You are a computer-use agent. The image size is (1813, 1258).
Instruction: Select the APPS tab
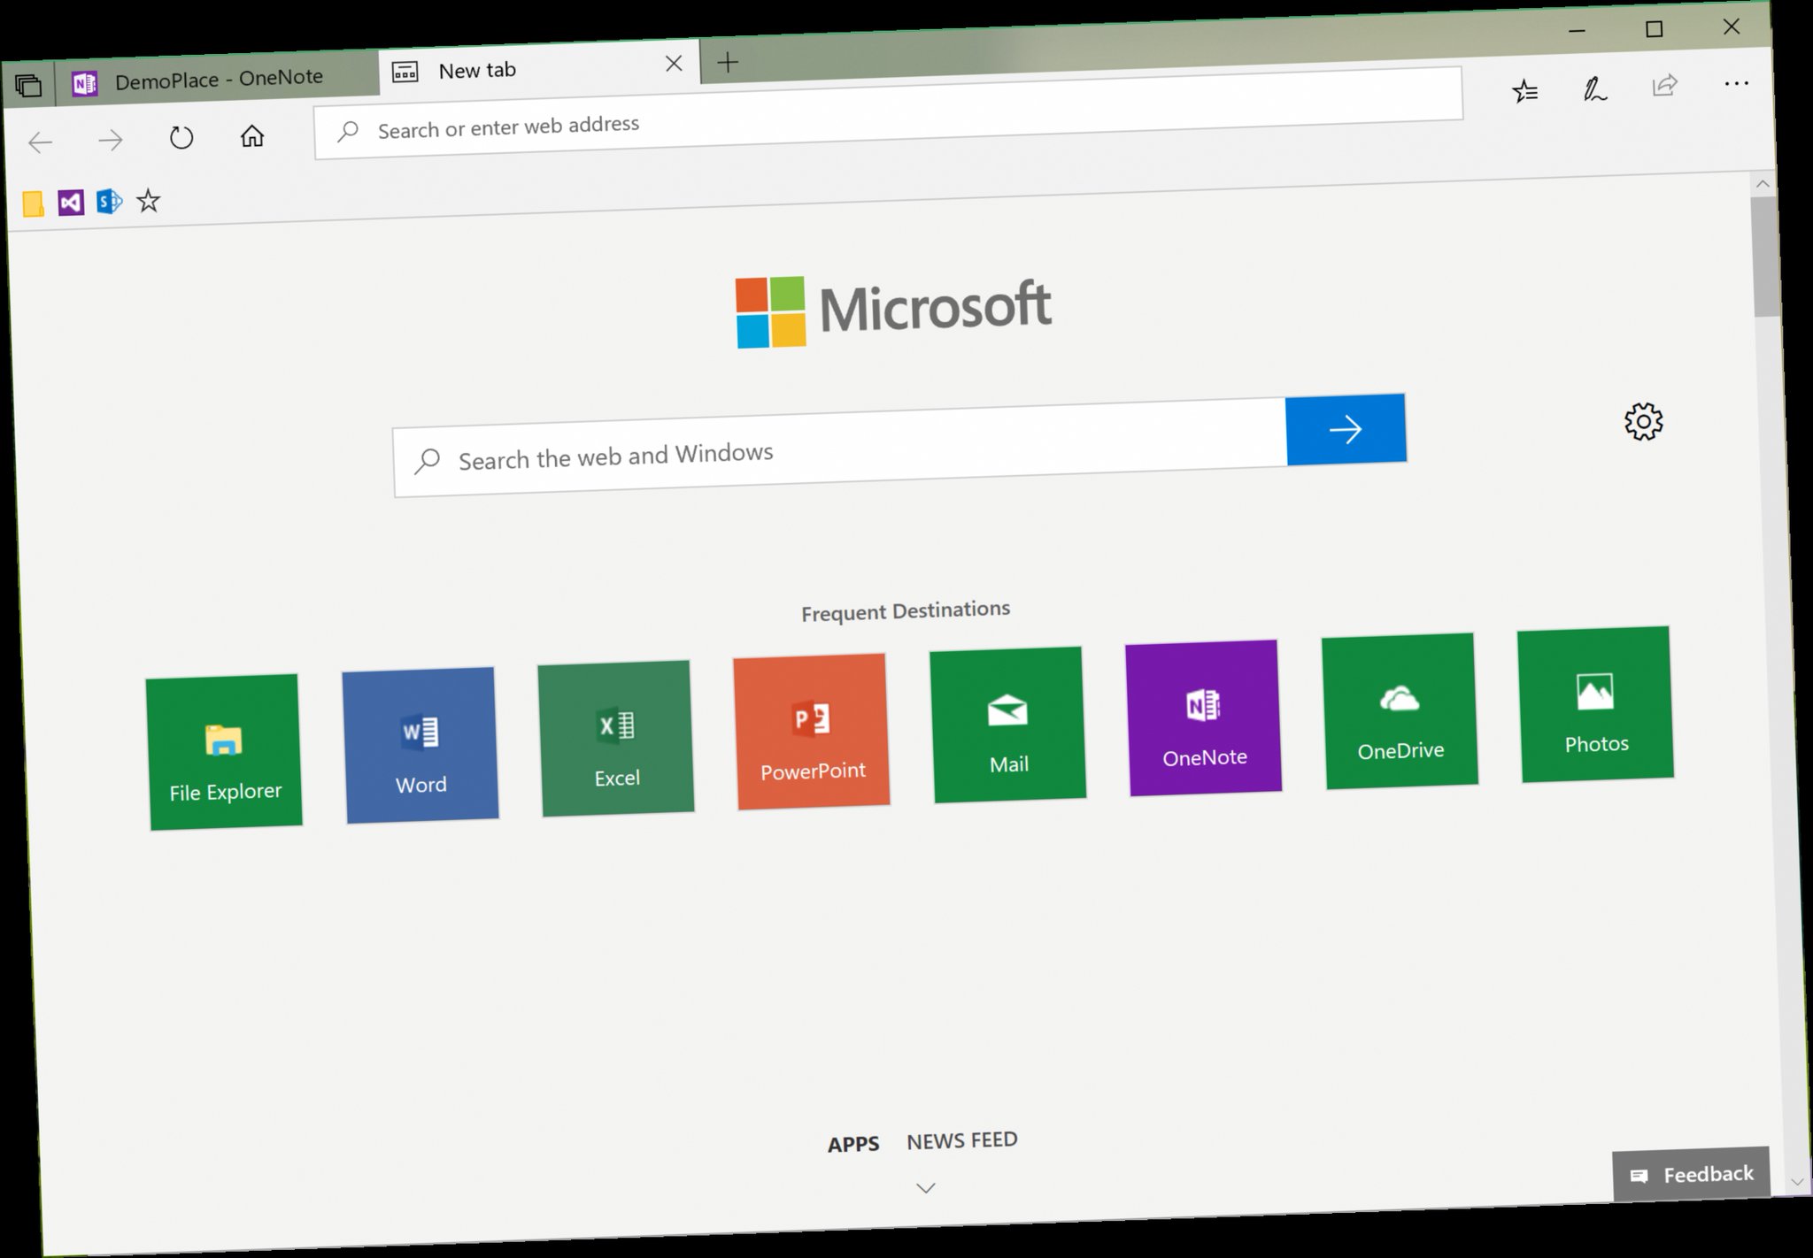pos(853,1144)
